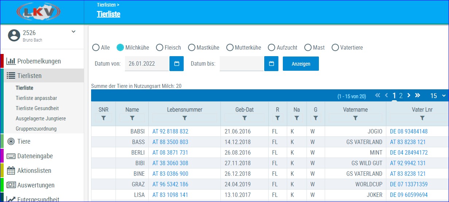The image size is (449, 202).
Task: Click filter icon under Vatername column
Action: click(355, 118)
